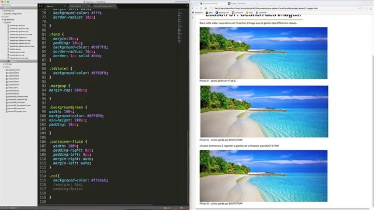The image size is (374, 210).
Task: Go back in the browser window
Action: click(x=193, y=8)
